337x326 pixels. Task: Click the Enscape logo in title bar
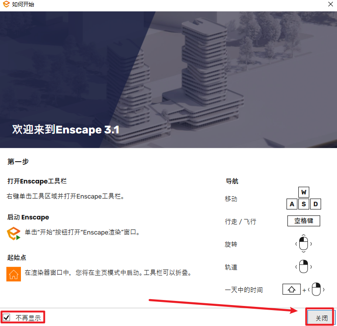pyautogui.click(x=5, y=5)
